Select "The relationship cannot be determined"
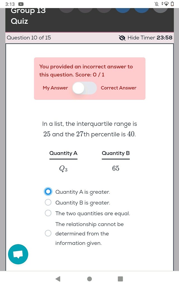This screenshot has height=287, width=179. click(48, 233)
